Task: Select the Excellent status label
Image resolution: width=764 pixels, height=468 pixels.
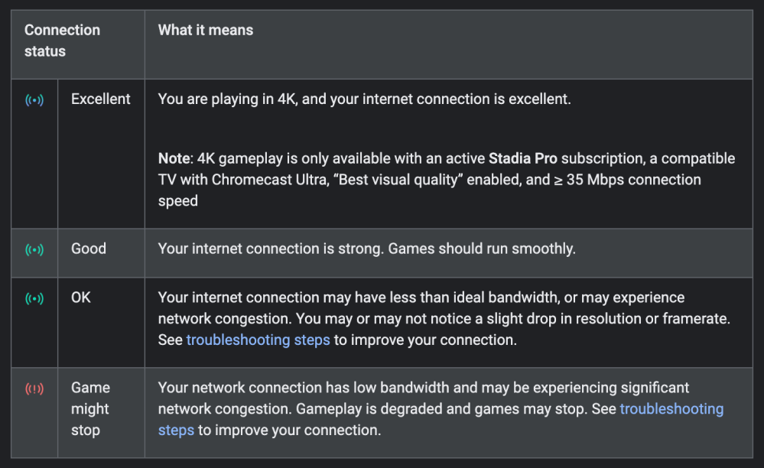Action: coord(100,99)
